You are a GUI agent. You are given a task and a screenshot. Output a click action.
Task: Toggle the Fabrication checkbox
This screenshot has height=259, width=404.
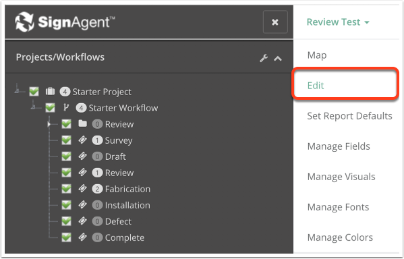click(67, 189)
